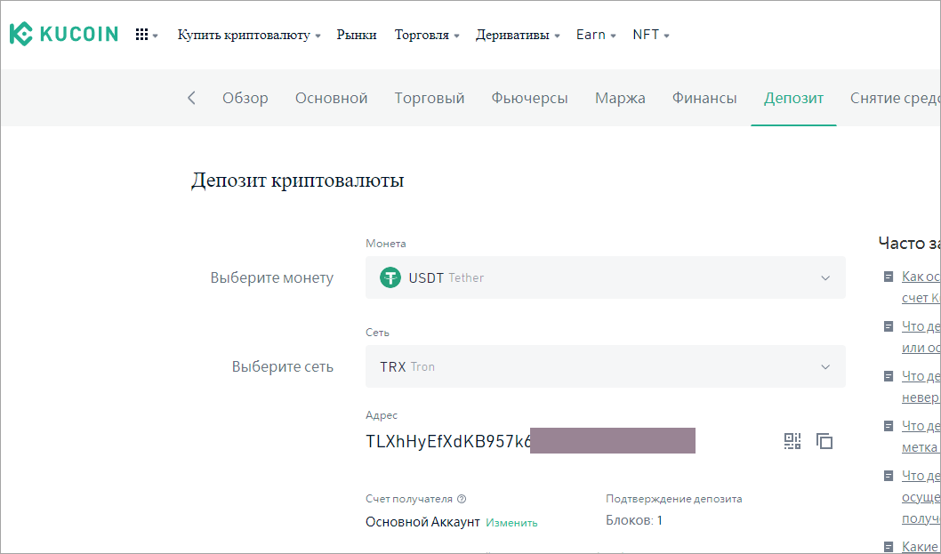Open the FAQ link ending 'или ос'
Viewport: 941px width, 554px height.
coord(921,337)
